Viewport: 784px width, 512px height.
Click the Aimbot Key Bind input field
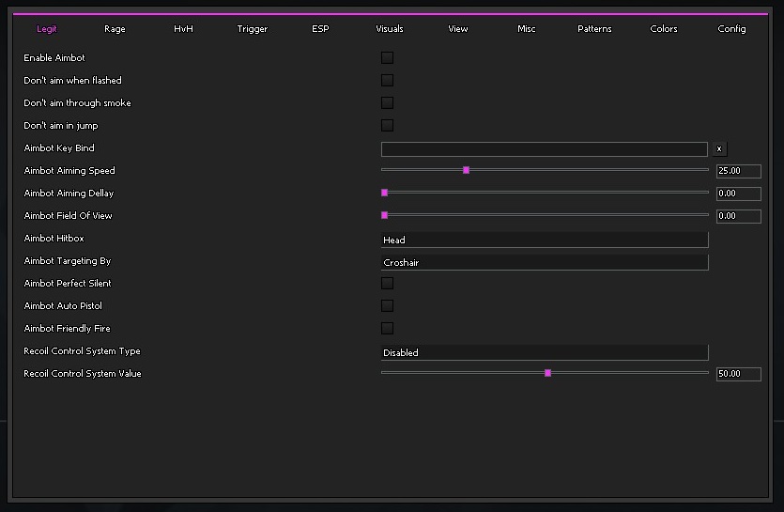(x=544, y=149)
